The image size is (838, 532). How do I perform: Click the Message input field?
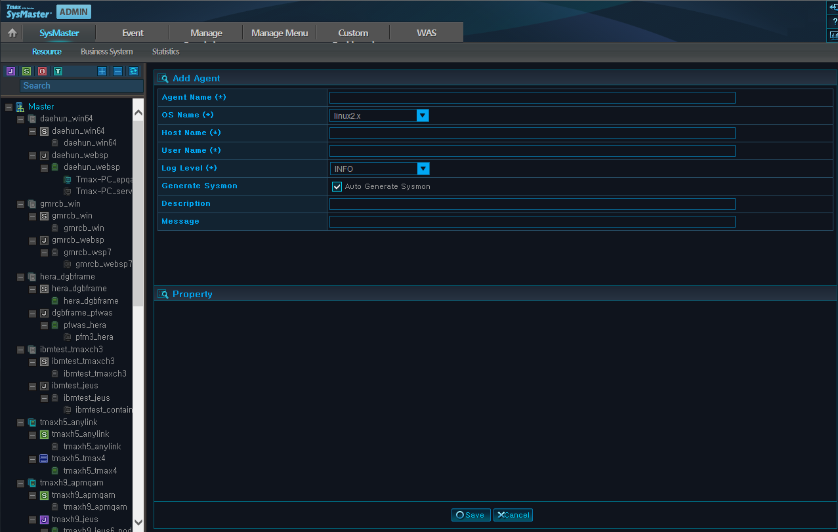(532, 222)
